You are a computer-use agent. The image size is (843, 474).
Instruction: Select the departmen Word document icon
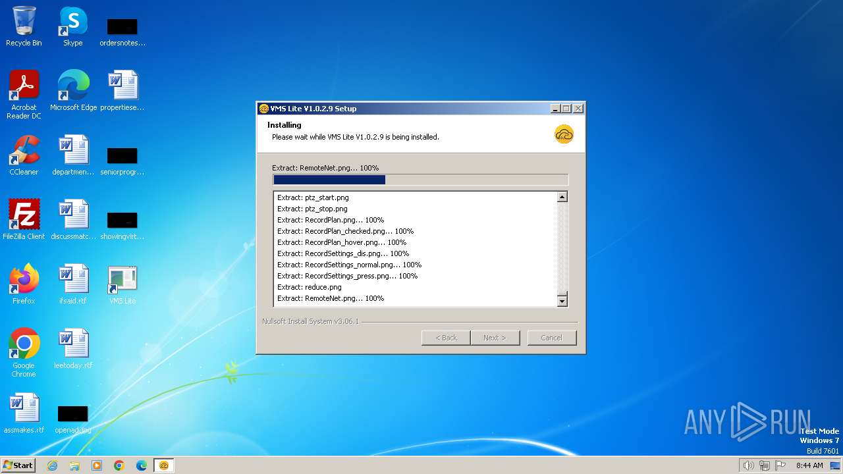(73, 155)
